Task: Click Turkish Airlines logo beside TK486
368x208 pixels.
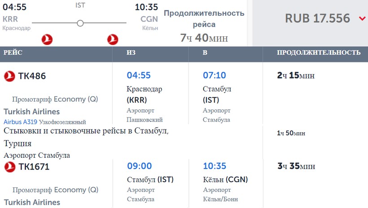Action: tap(9, 76)
